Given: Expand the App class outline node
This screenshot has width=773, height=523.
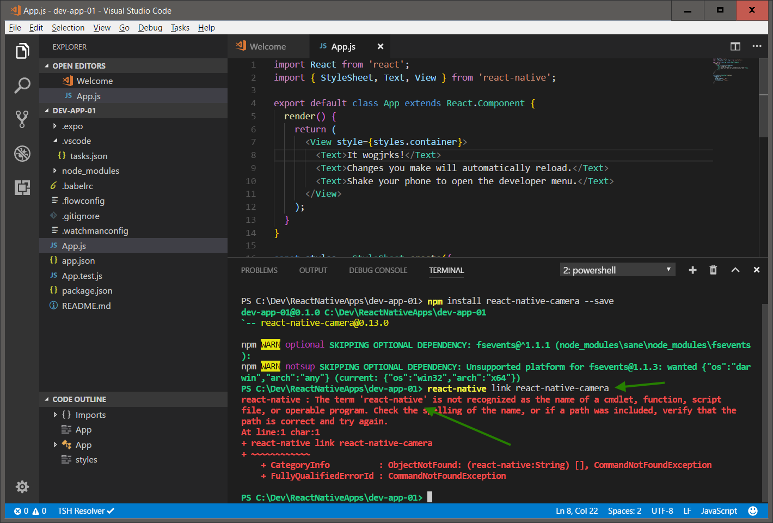Looking at the screenshot, I should (x=55, y=445).
